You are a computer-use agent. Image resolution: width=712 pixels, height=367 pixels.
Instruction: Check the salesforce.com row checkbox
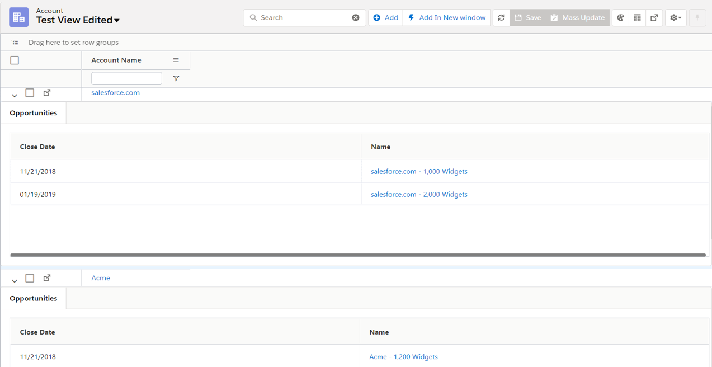click(x=30, y=93)
